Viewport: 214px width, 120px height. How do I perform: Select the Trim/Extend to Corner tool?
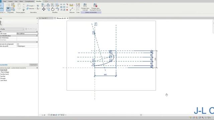[57, 9]
